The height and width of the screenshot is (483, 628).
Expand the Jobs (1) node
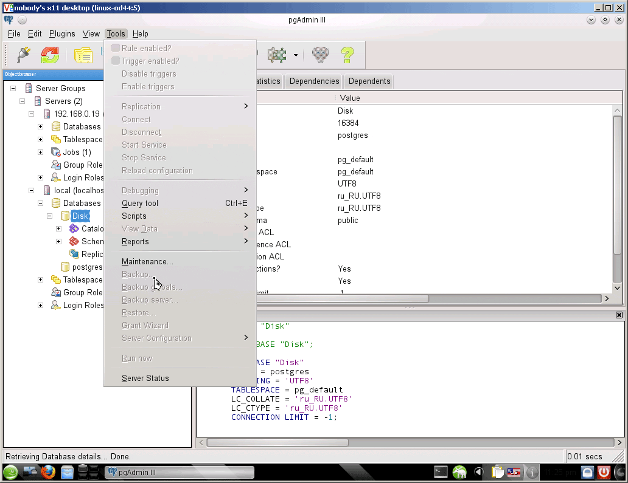(x=40, y=152)
